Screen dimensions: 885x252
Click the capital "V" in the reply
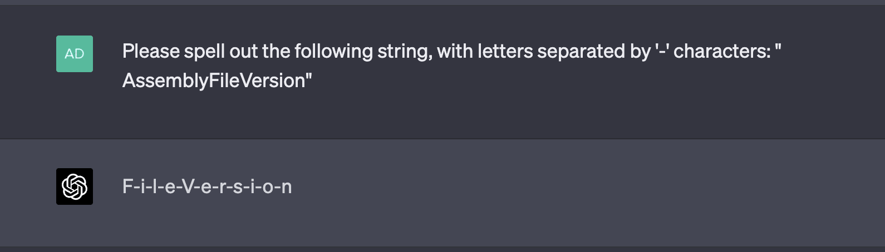(x=188, y=187)
